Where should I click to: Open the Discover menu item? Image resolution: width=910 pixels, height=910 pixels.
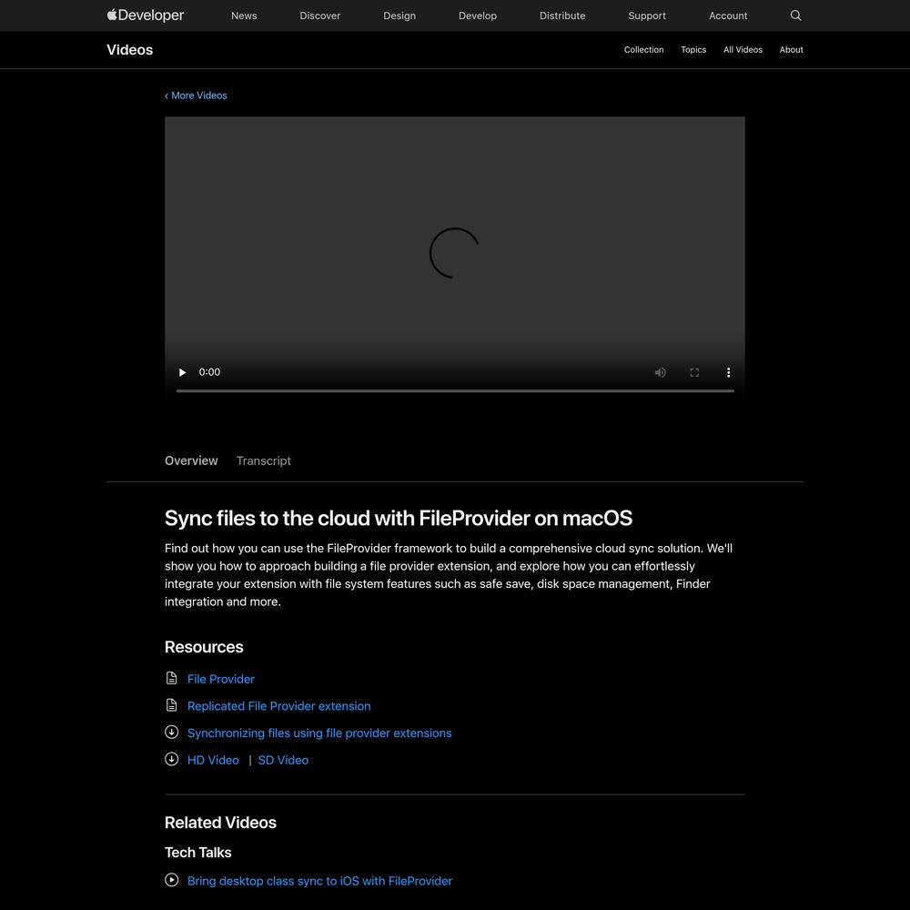(319, 15)
